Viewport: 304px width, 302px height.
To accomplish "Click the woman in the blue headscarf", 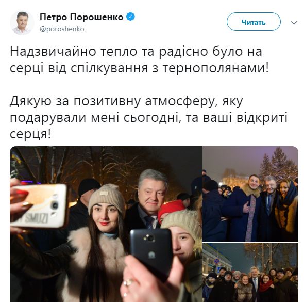I will (287, 208).
